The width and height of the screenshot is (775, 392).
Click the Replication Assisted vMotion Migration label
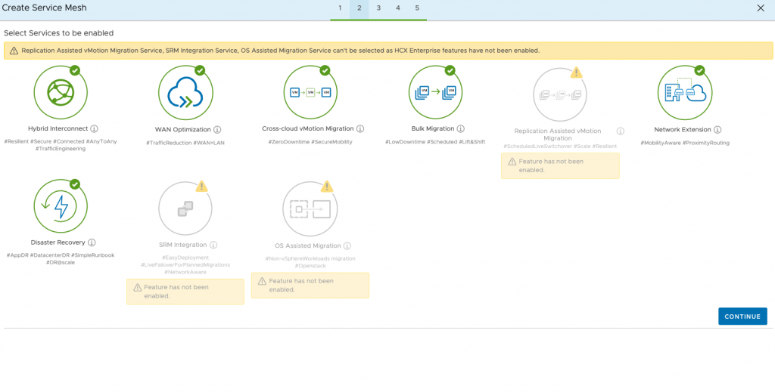click(x=558, y=134)
